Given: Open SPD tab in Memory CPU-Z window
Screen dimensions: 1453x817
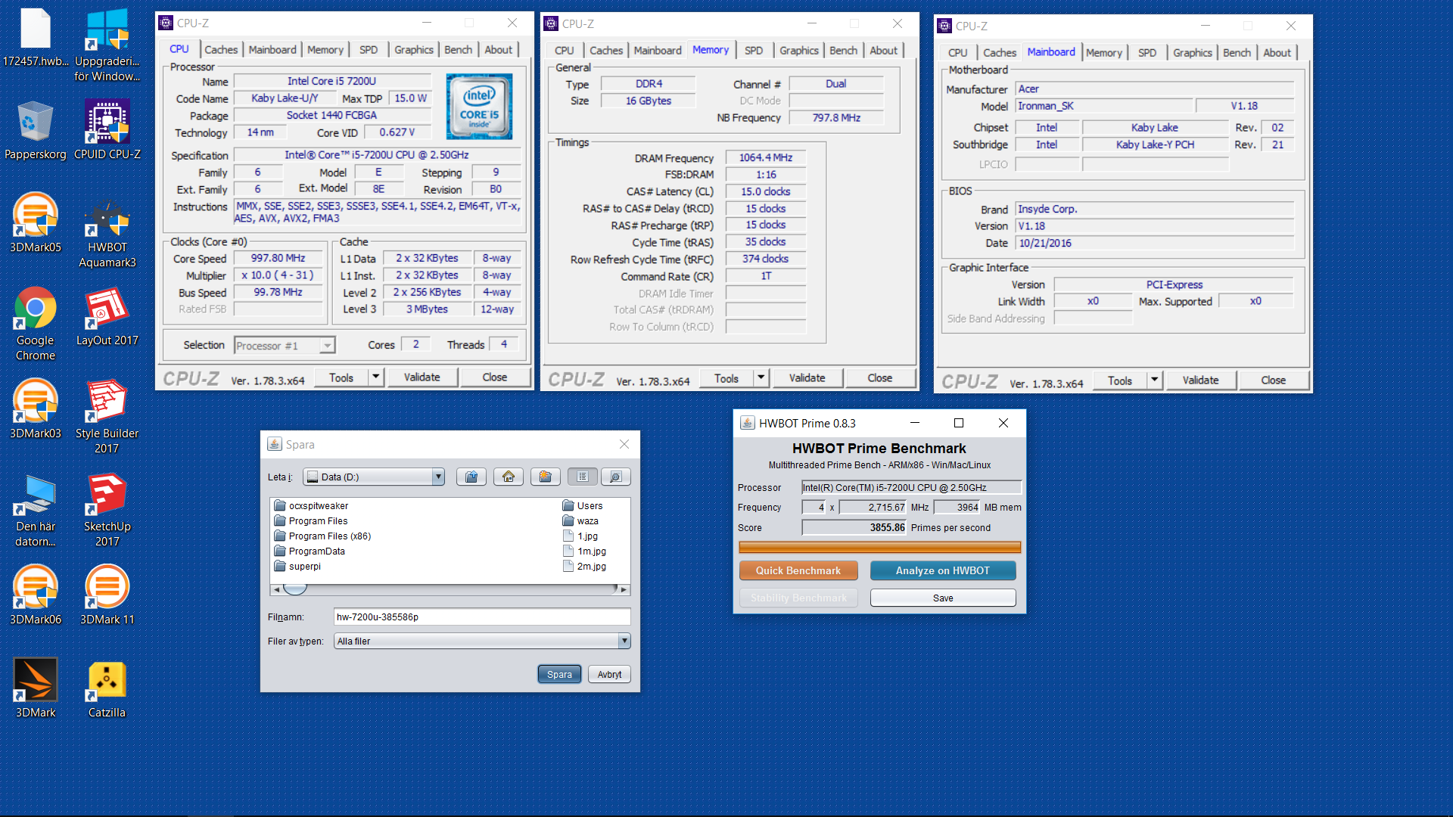Looking at the screenshot, I should [754, 50].
